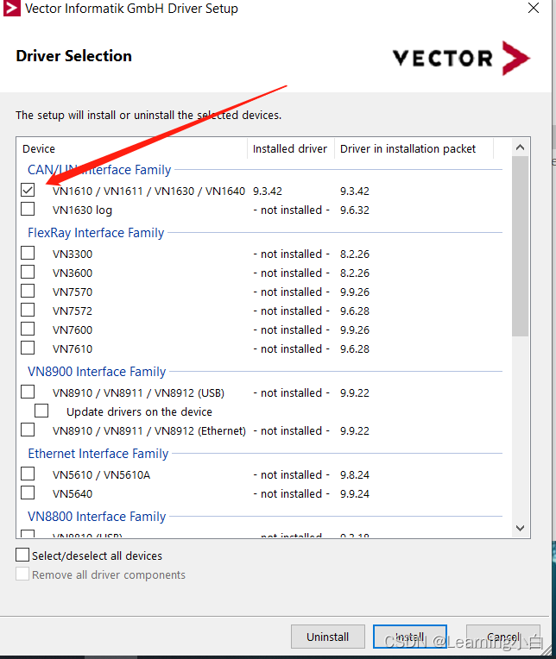
Task: Click the VN8900 Interface Family group heading
Action: tap(97, 372)
